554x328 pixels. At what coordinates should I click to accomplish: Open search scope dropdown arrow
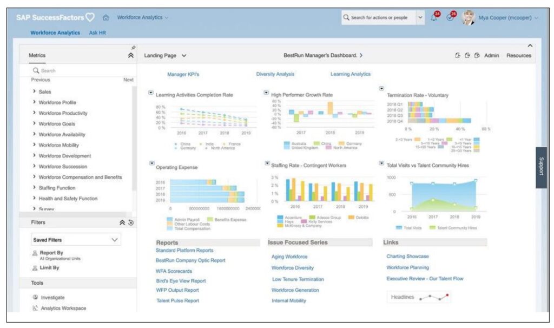(420, 17)
